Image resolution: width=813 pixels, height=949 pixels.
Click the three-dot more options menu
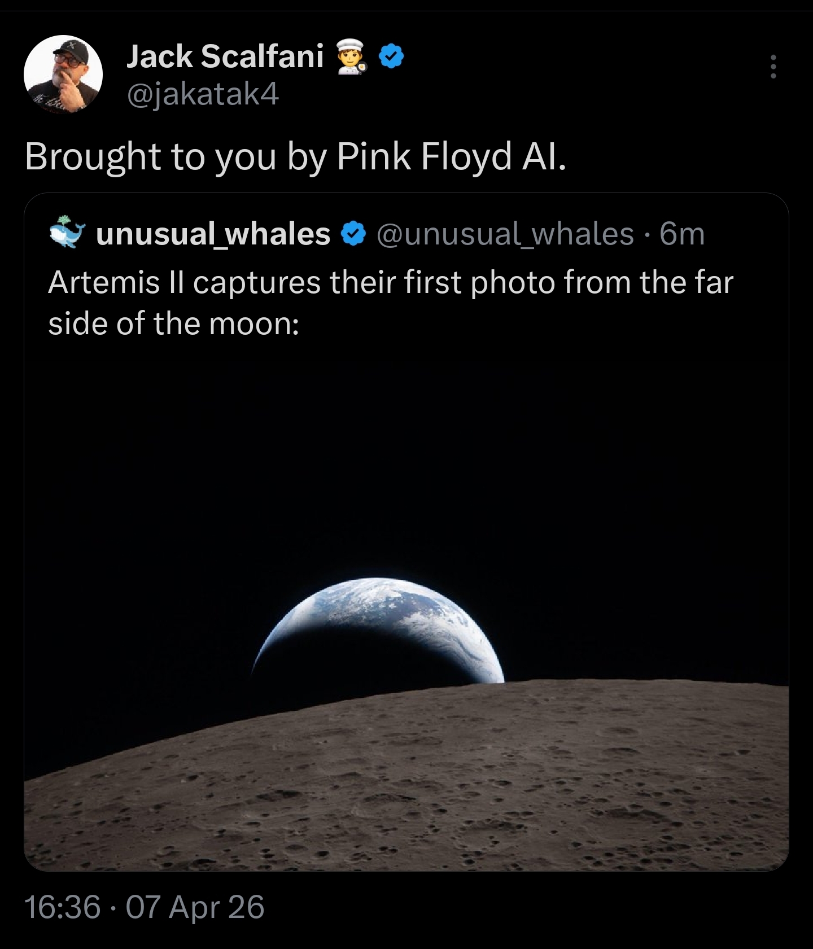[x=773, y=67]
